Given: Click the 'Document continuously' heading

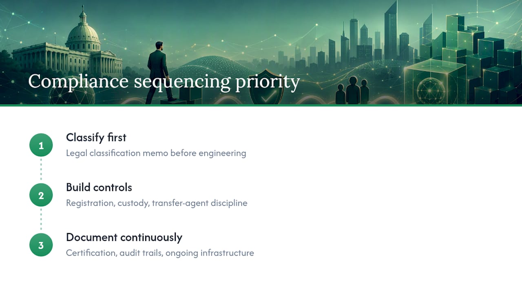Looking at the screenshot, I should pyautogui.click(x=124, y=237).
